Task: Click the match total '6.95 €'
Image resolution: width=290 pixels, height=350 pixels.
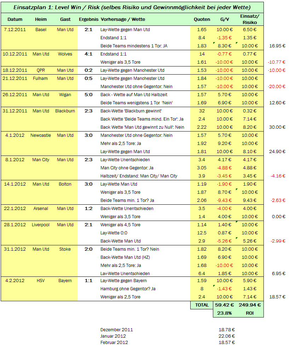Action: [x=279, y=274]
